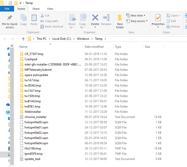Click the Forward navigation arrow
This screenshot has width=187, height=167.
(12, 39)
